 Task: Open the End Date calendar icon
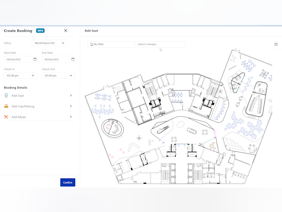[x=73, y=59]
